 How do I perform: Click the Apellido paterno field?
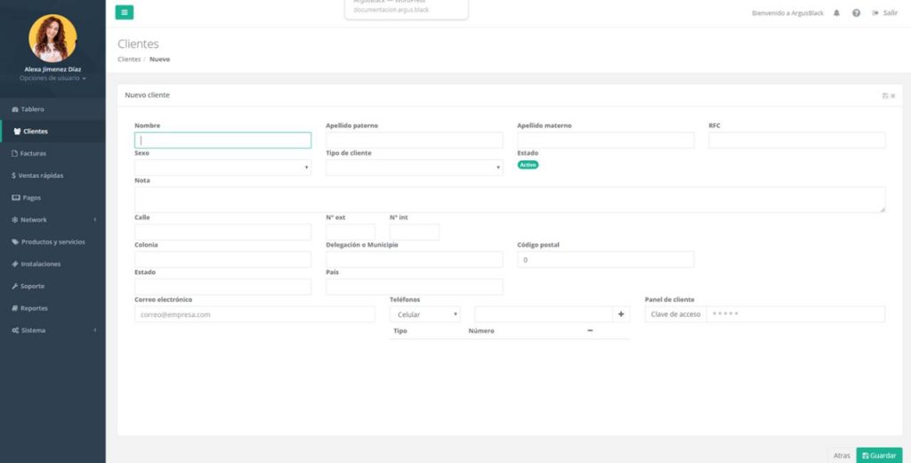(415, 140)
